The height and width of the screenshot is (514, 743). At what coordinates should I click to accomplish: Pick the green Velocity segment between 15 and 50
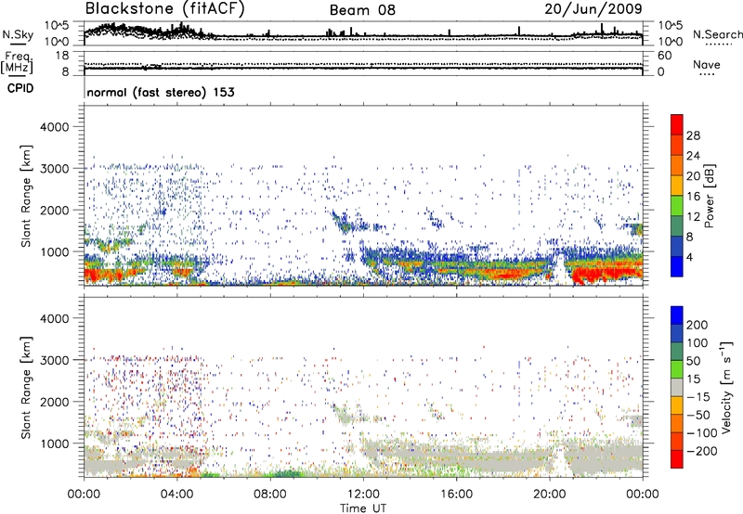[677, 369]
